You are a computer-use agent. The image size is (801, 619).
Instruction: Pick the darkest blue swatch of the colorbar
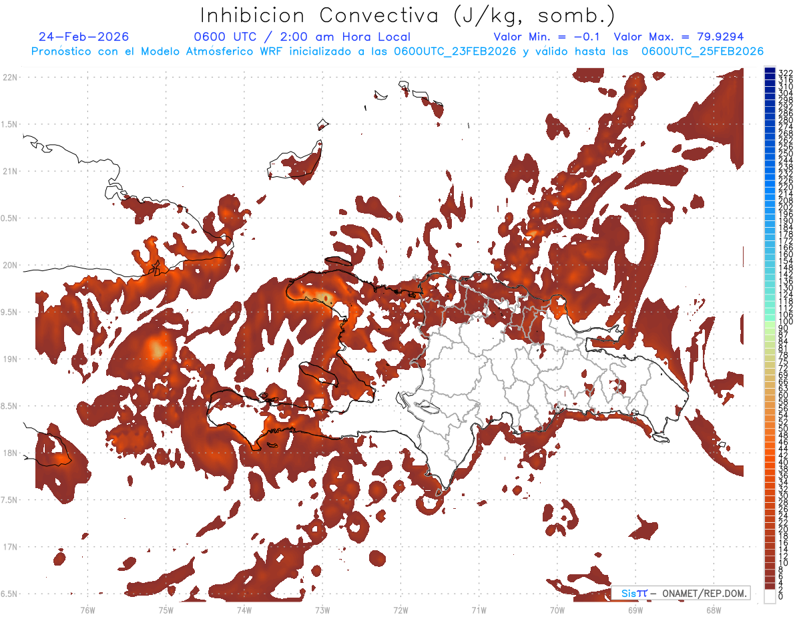tap(770, 71)
